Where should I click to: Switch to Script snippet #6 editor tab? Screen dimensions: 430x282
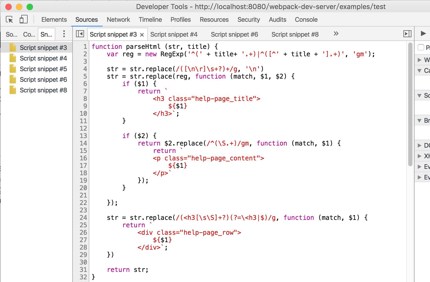point(234,35)
